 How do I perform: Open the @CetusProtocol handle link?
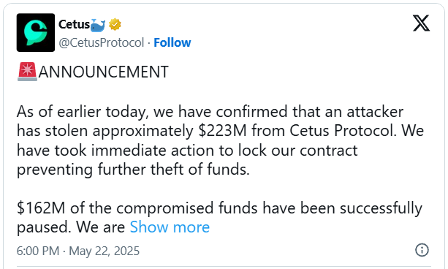pyautogui.click(x=101, y=43)
